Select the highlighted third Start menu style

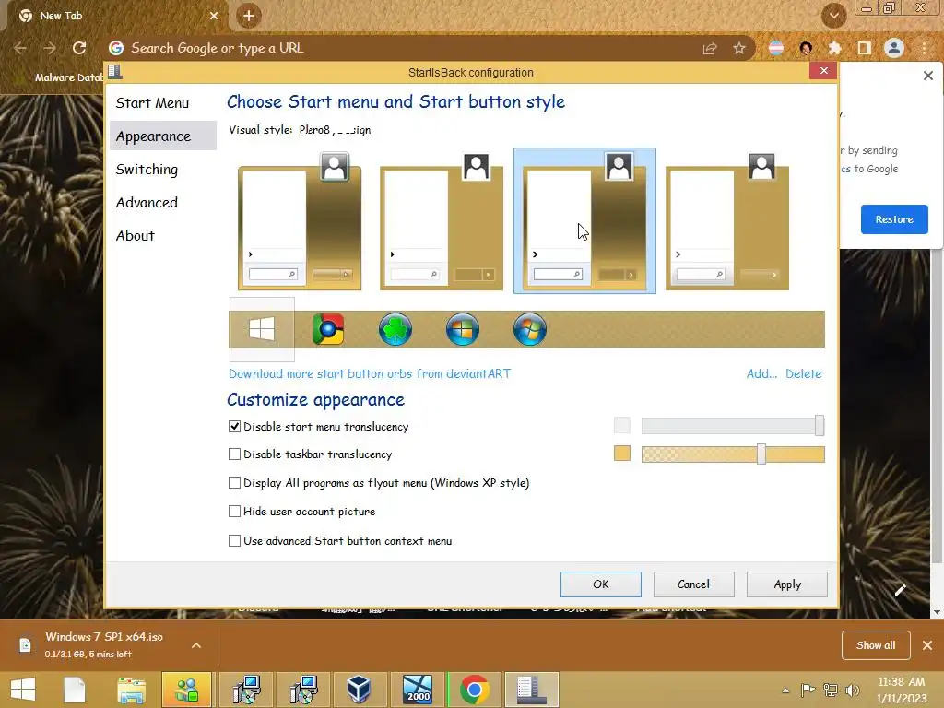[x=584, y=221]
